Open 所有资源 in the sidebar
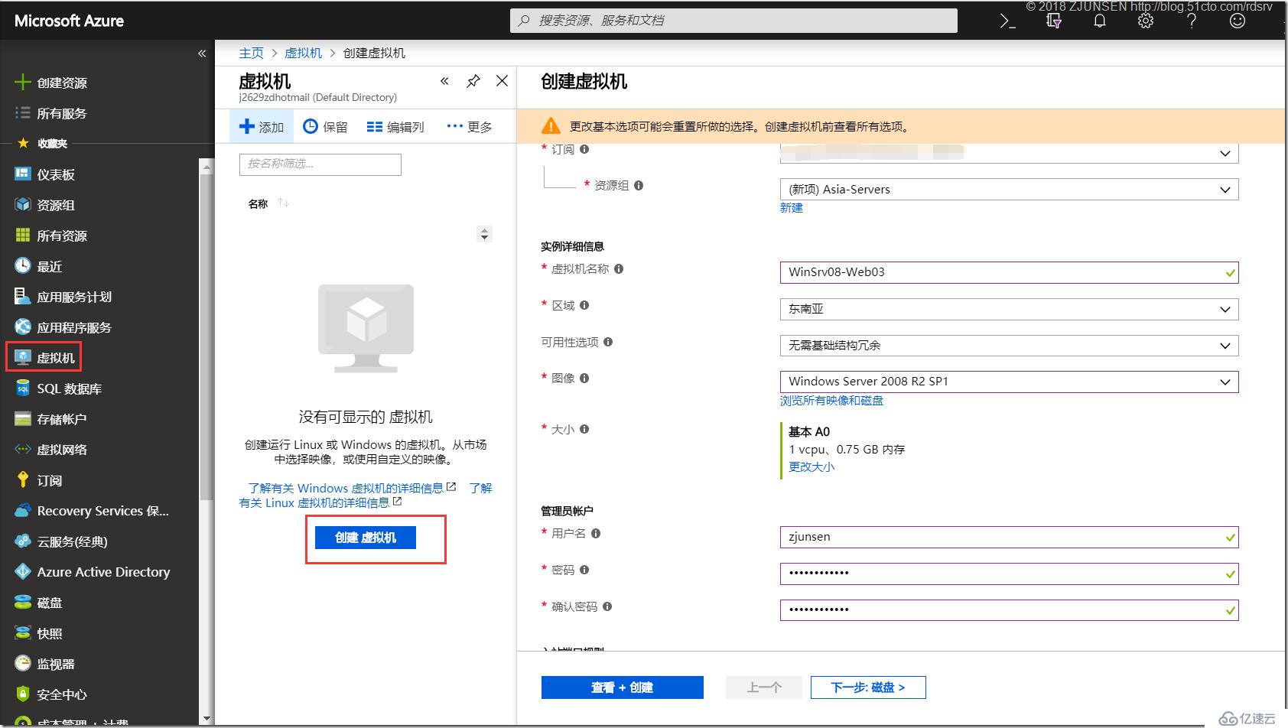The height and width of the screenshot is (728, 1288). tap(51, 236)
